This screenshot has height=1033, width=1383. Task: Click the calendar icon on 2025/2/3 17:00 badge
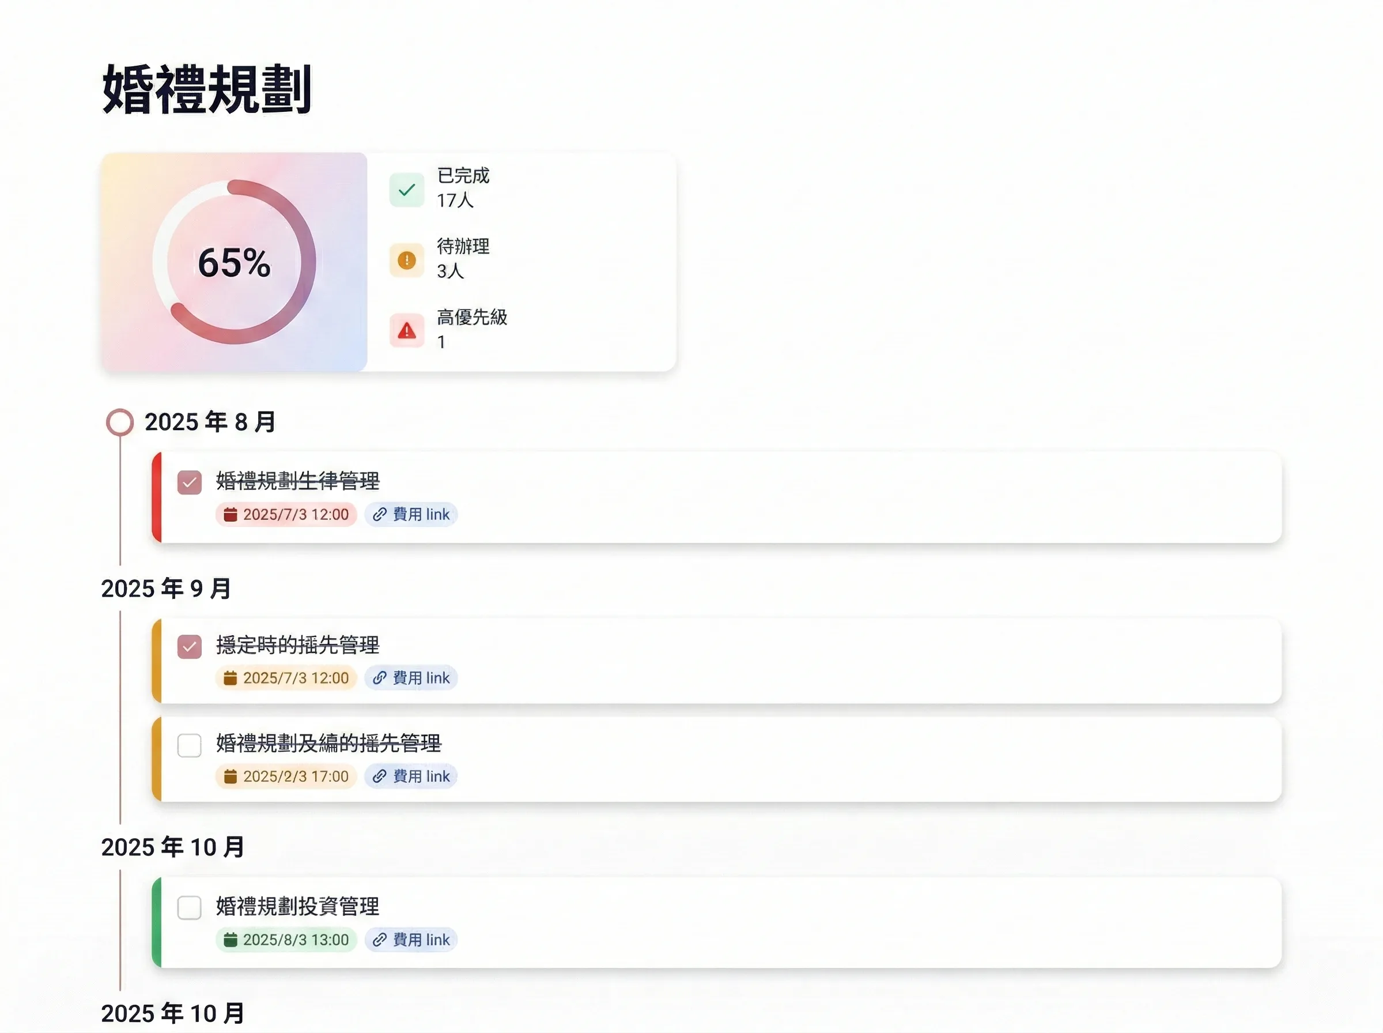pos(231,776)
